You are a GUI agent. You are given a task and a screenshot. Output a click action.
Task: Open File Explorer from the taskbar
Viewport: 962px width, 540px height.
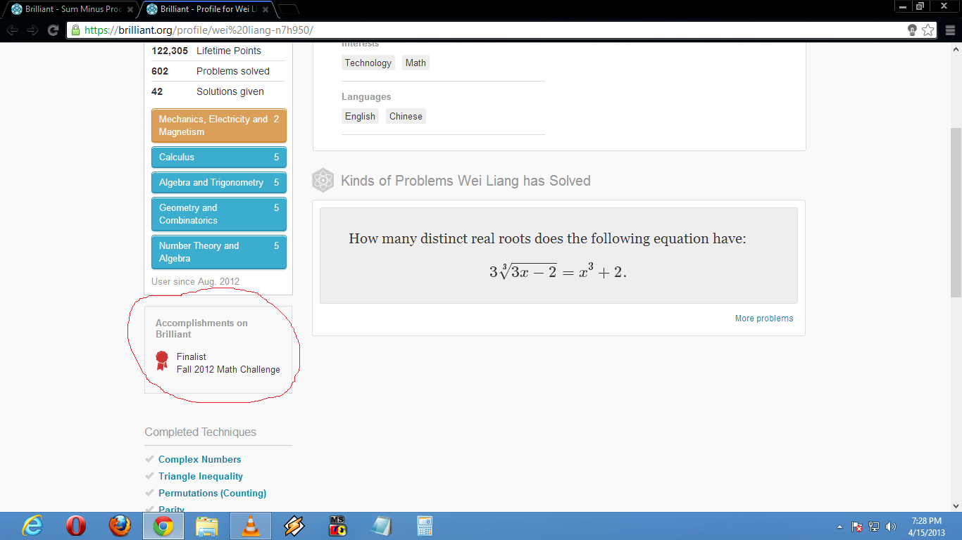(207, 526)
